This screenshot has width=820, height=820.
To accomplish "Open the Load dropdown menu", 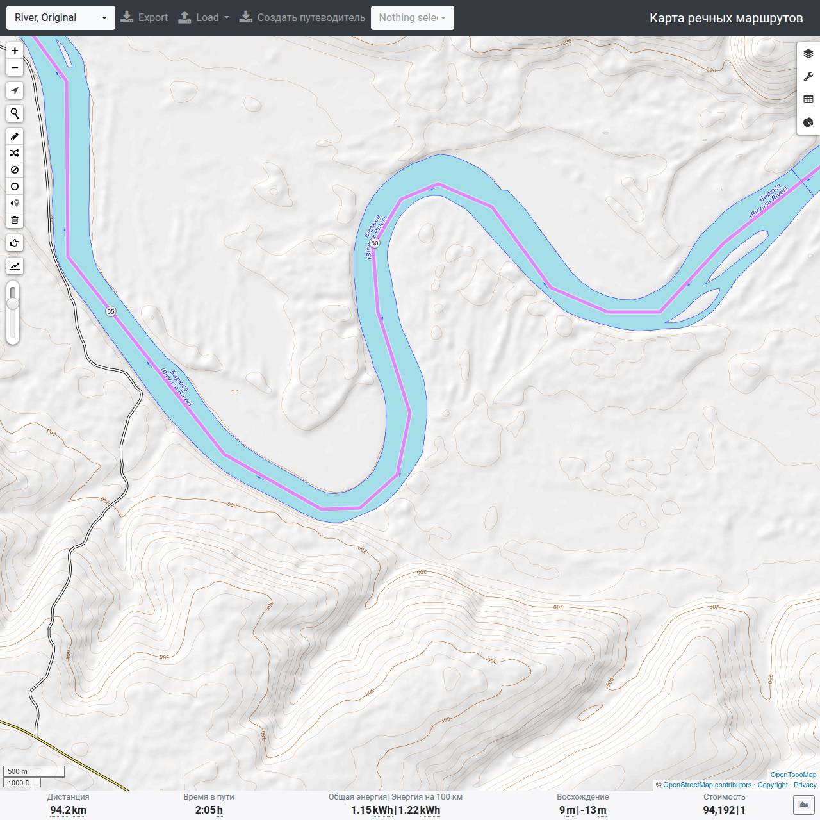I will tap(204, 18).
